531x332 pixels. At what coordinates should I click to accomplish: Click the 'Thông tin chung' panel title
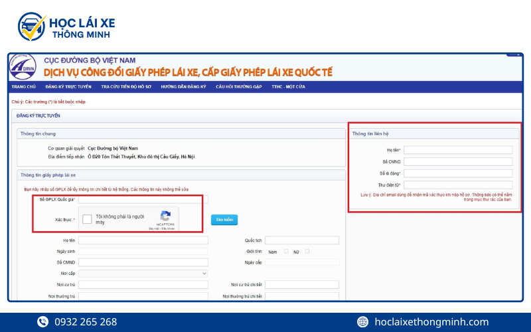tap(38, 134)
